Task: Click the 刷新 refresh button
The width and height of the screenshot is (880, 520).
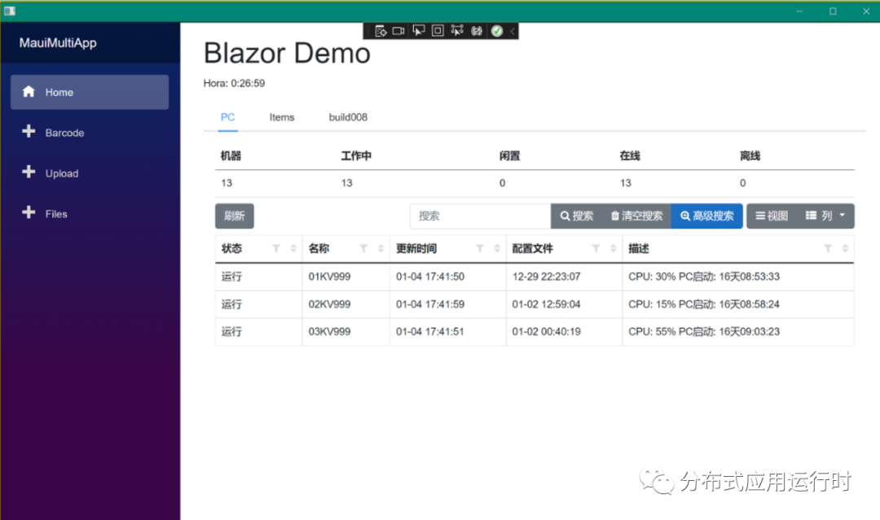Action: point(235,216)
